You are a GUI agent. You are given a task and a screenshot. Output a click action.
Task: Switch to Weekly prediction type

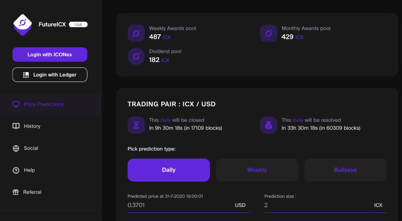point(257,170)
